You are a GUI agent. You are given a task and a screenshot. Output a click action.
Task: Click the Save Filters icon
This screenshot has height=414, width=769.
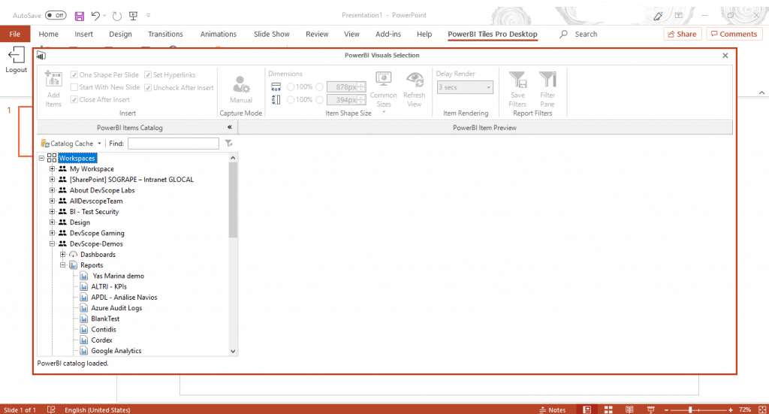click(x=517, y=79)
